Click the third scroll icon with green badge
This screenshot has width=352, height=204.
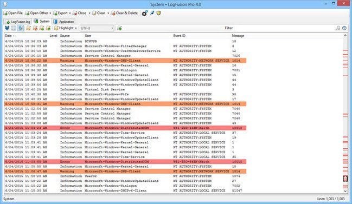pyautogui.click(x=42, y=28)
